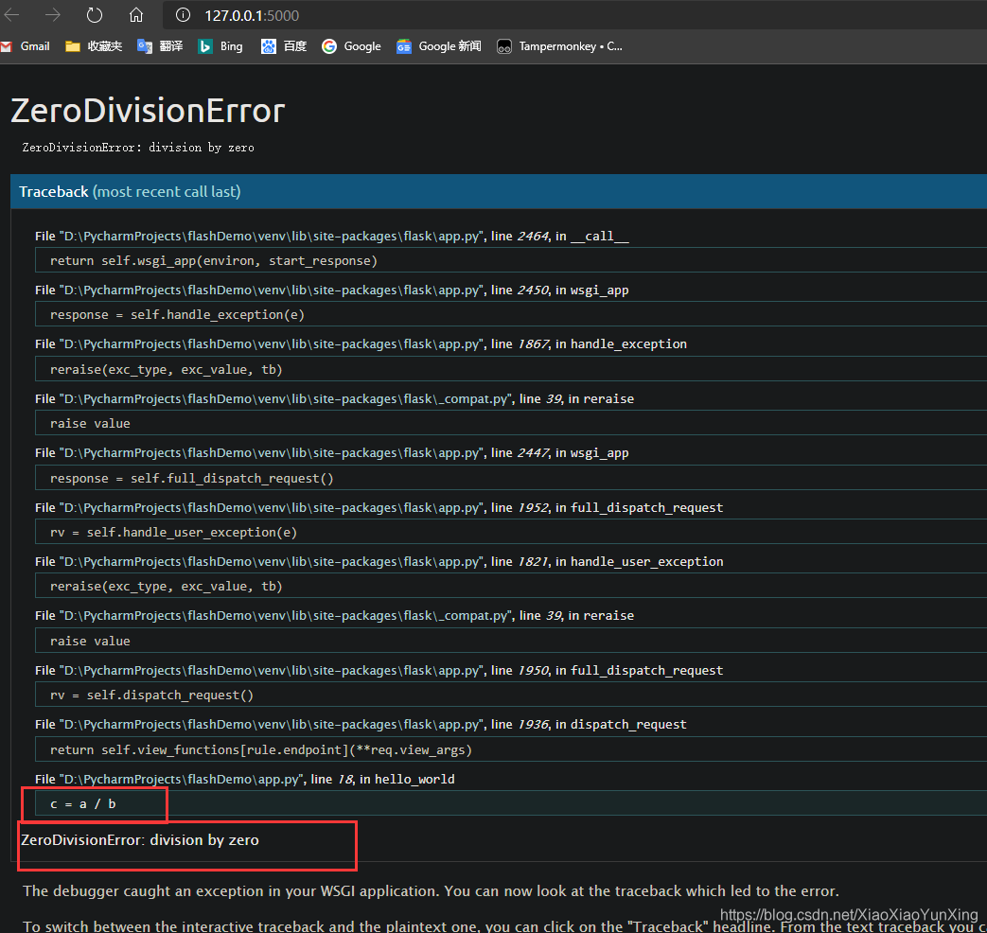The width and height of the screenshot is (987, 933).
Task: Click the browser forward arrow
Action: (53, 15)
